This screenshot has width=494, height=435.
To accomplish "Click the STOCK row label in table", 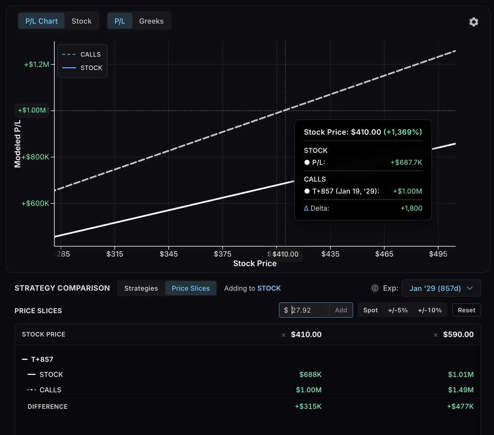I will click(x=51, y=374).
